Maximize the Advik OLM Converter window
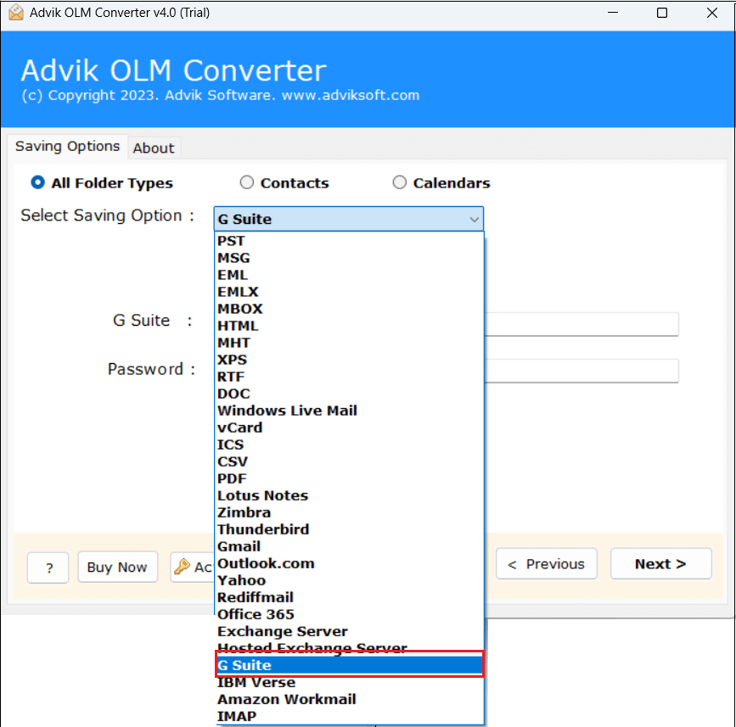This screenshot has width=736, height=727. coord(662,13)
